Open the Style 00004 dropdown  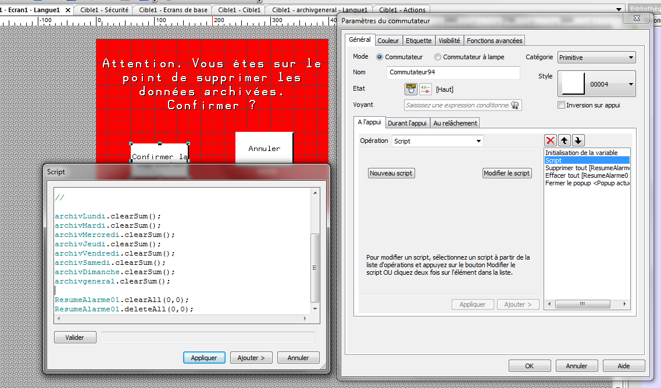596,84
